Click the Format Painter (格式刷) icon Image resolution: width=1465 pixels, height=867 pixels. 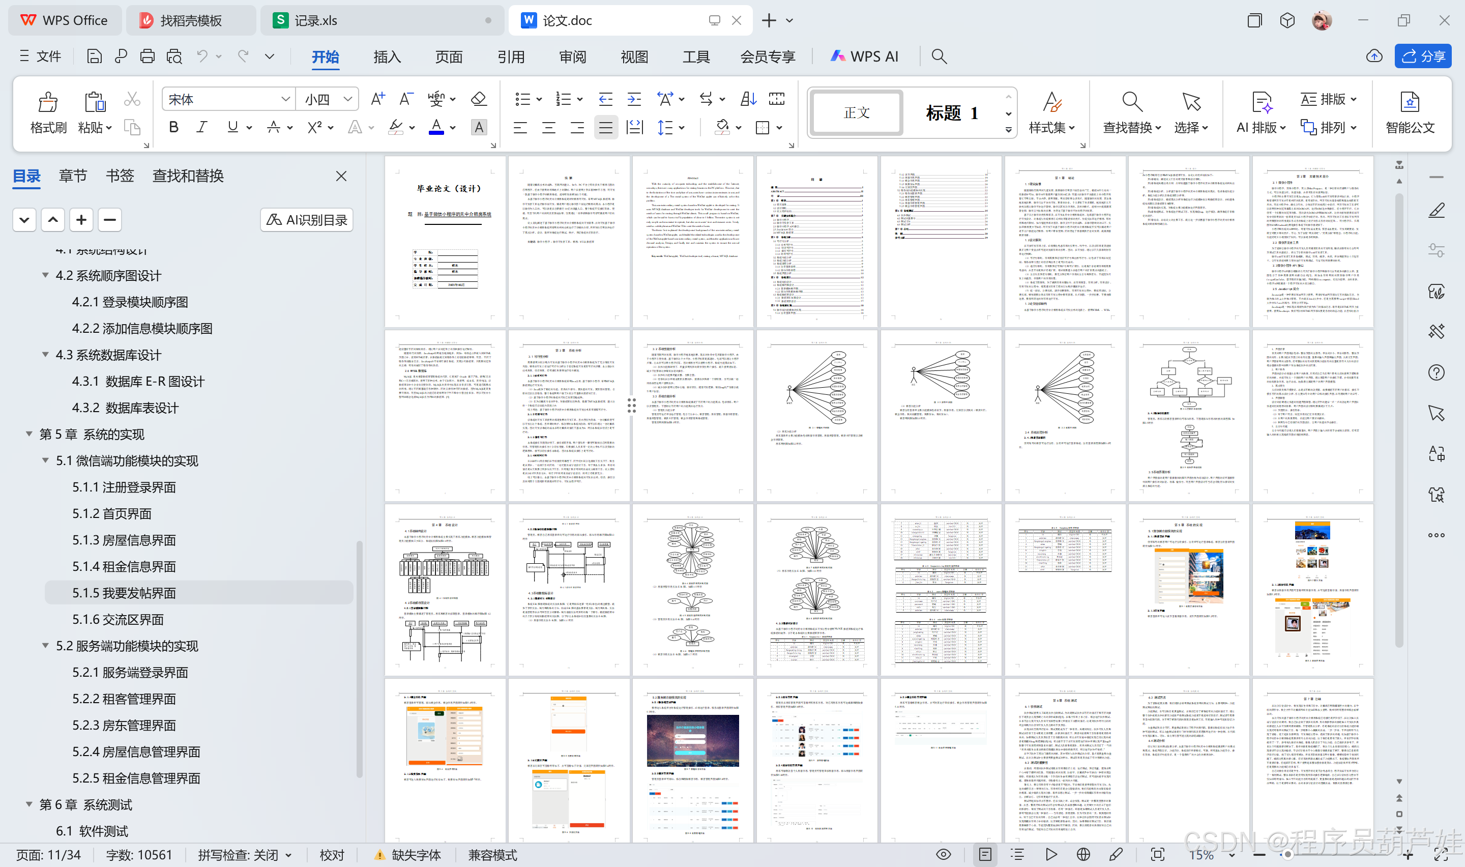point(48,102)
